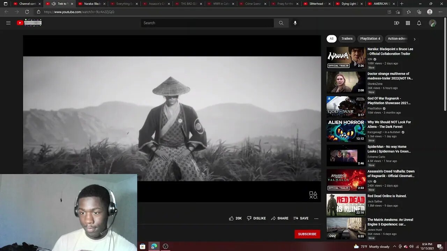447x251 pixels.
Task: Open the Red Dead Online is Ruined video
Action: (387, 196)
